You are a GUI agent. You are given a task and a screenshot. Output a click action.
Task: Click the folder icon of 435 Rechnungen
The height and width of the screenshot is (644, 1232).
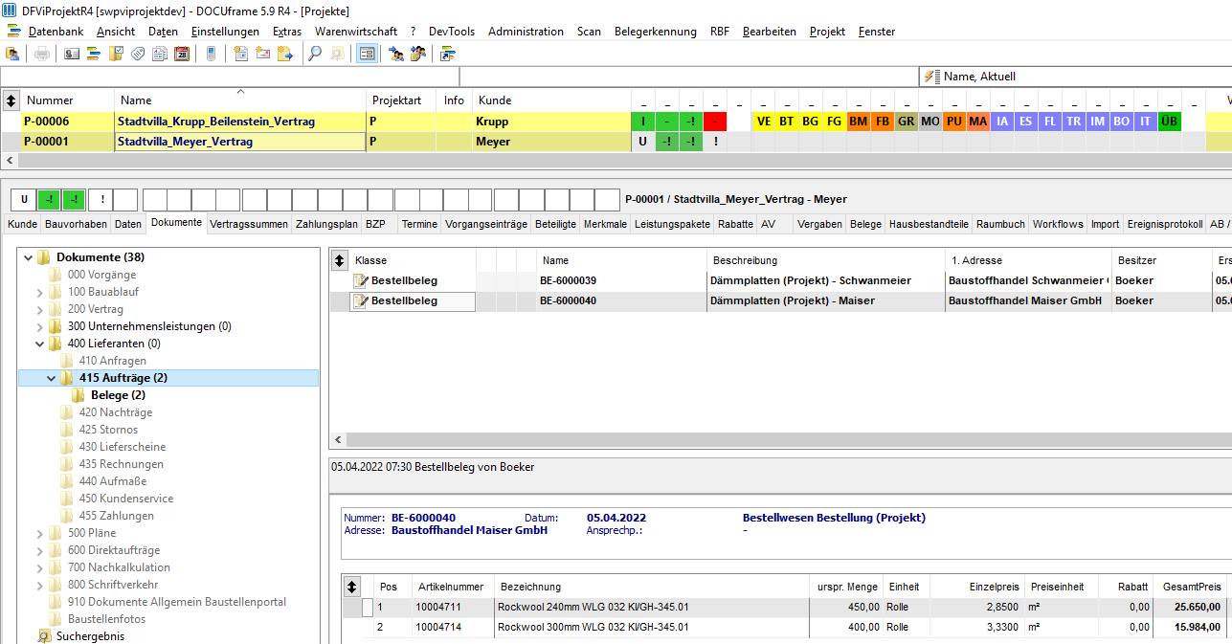coord(66,464)
